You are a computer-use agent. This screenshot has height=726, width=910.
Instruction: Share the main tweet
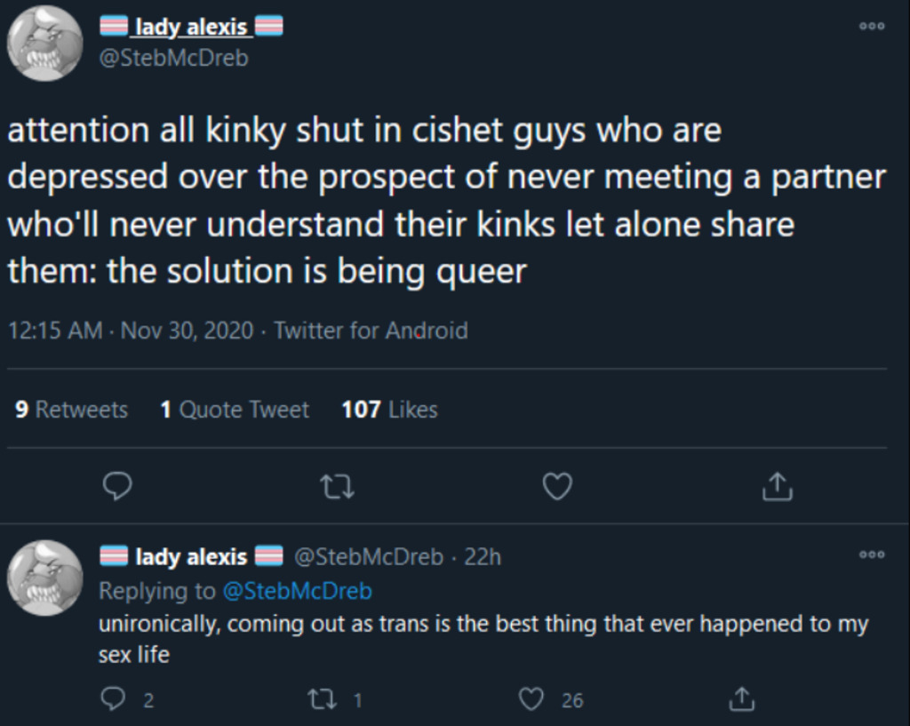click(x=777, y=485)
